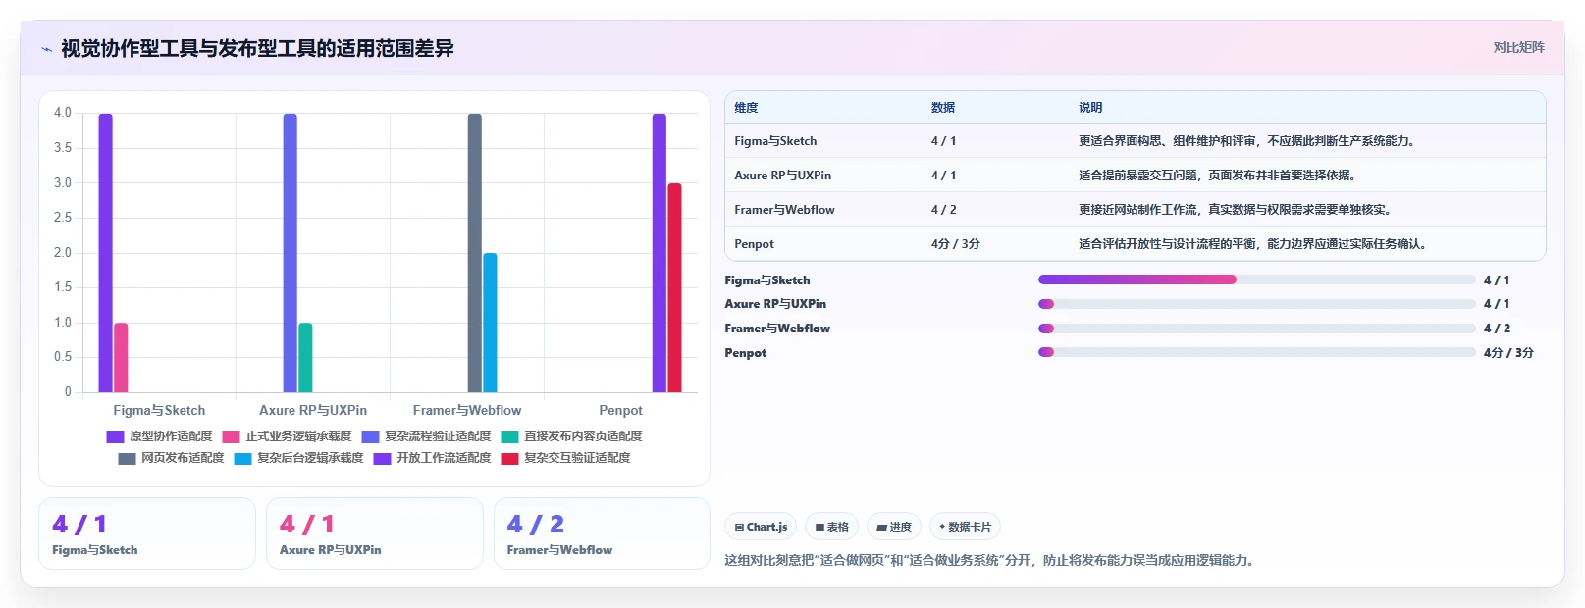The image size is (1585, 608).
Task: Toggle the 直接发布内容页适配度 legend item
Action: (x=571, y=436)
